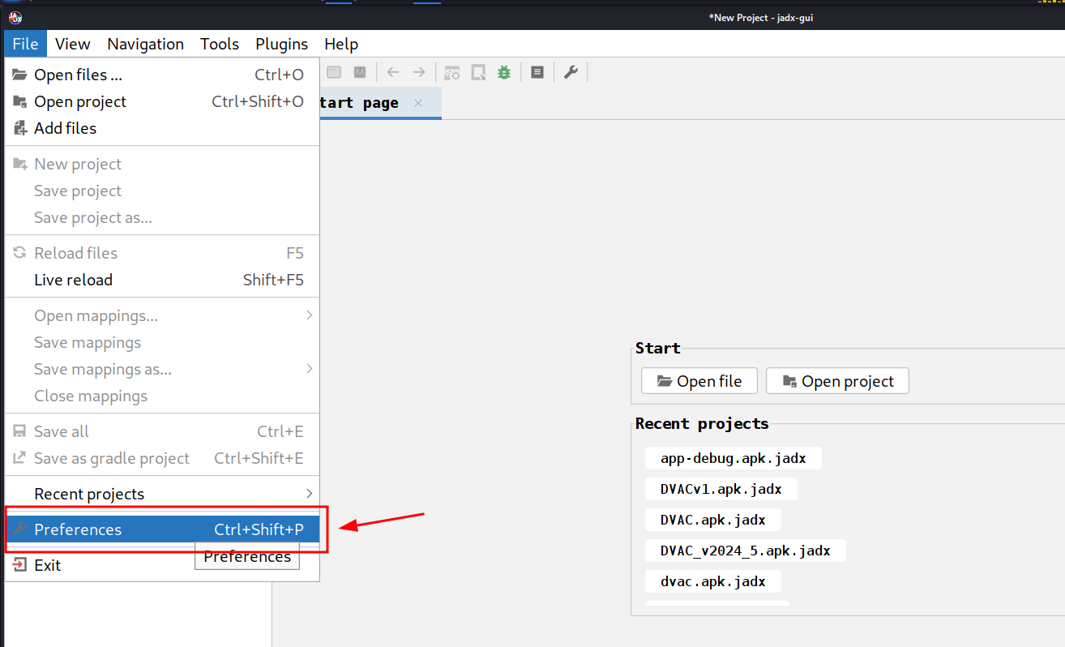The width and height of the screenshot is (1065, 647).
Task: Select 'Open files ...' from the File menu
Action: coord(79,74)
